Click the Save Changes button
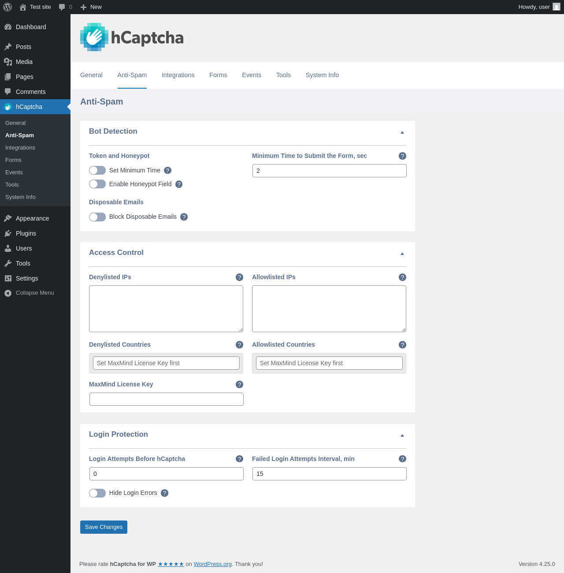The height and width of the screenshot is (573, 564). [x=104, y=527]
